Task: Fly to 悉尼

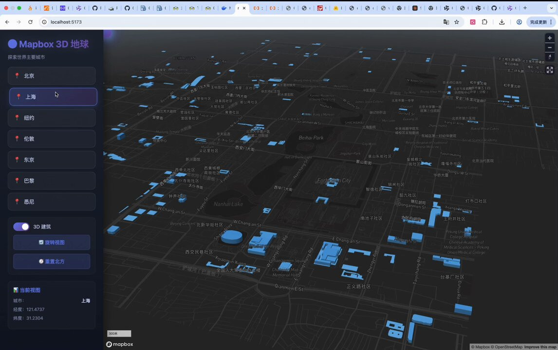Action: click(52, 201)
